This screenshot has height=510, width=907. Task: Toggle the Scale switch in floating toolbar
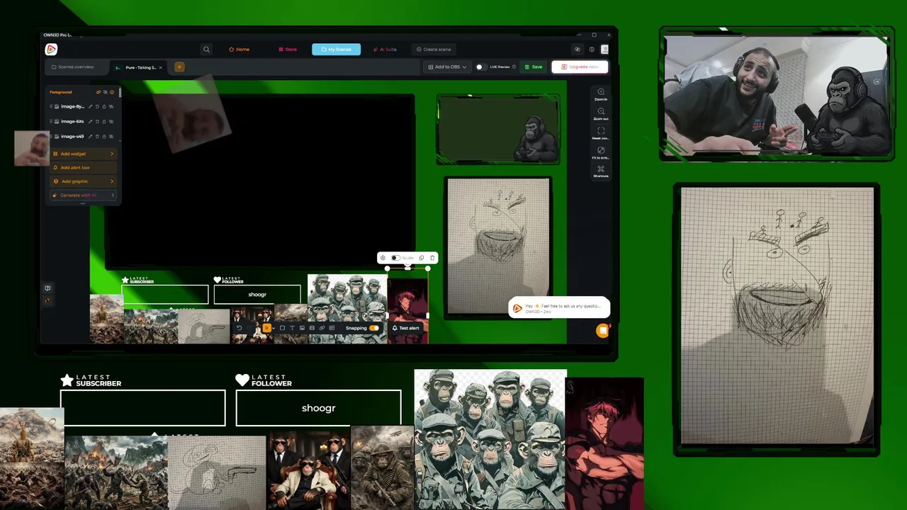[x=395, y=258]
